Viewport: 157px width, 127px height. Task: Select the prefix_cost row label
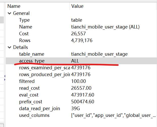tap(31, 102)
